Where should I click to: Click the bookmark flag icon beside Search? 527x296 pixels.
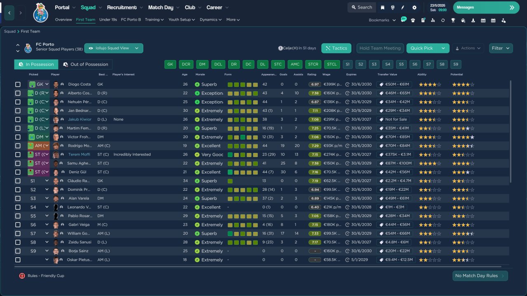pos(382,7)
